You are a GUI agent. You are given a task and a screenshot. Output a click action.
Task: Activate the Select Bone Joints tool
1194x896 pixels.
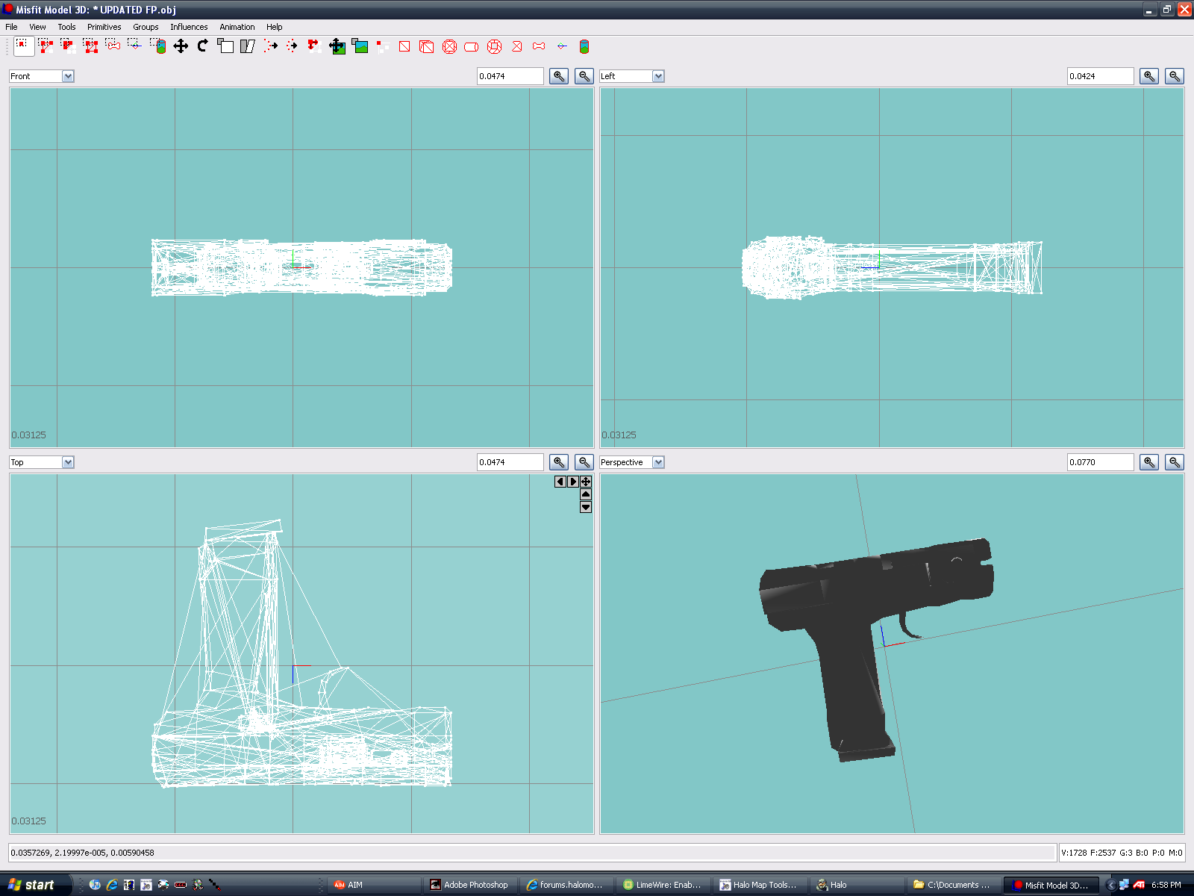coord(113,46)
